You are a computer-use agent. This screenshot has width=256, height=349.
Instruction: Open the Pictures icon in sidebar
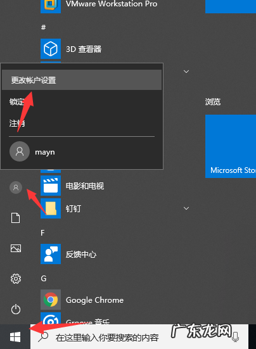16,248
